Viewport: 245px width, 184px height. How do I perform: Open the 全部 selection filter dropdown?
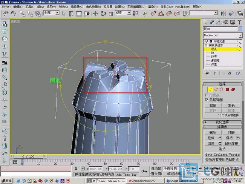coord(58,13)
